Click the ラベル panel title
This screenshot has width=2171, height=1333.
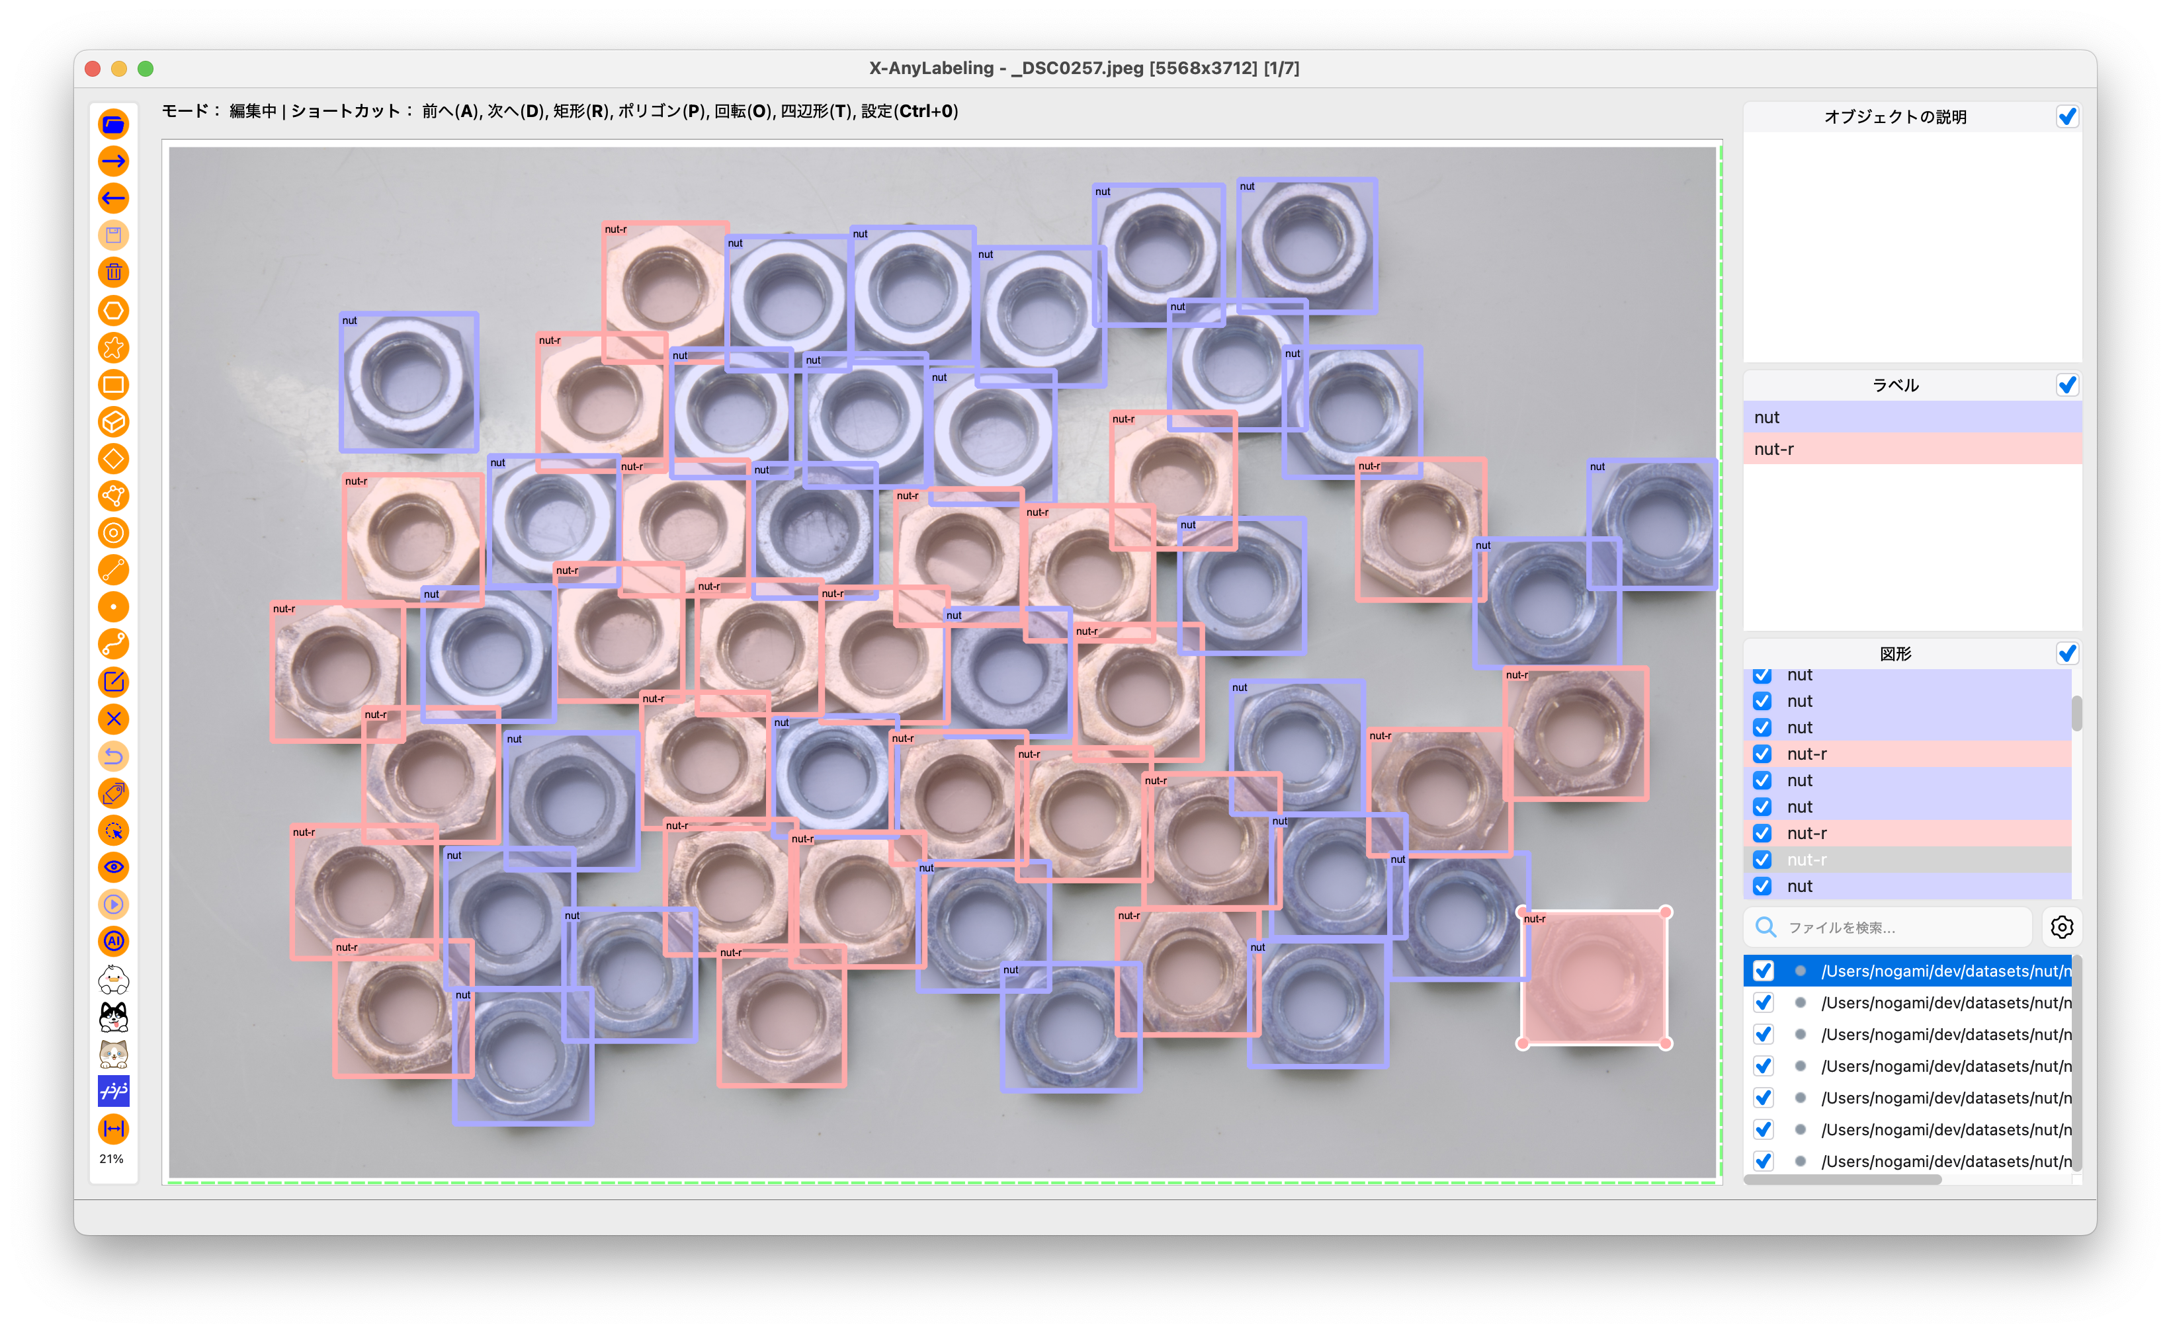[x=1895, y=385]
